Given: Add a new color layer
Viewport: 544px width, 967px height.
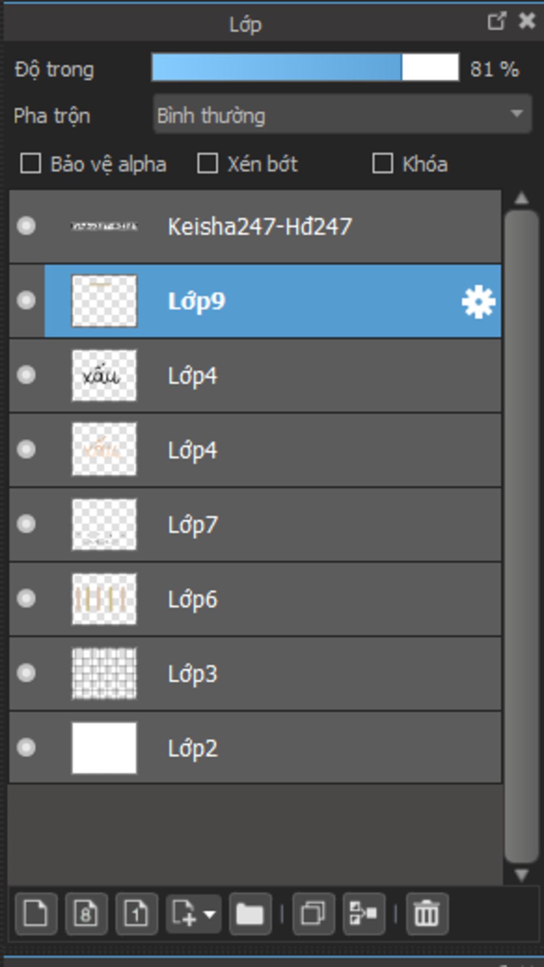Looking at the screenshot, I should click(36, 914).
